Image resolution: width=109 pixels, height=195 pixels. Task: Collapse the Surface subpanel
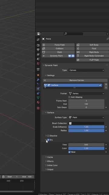(46, 112)
